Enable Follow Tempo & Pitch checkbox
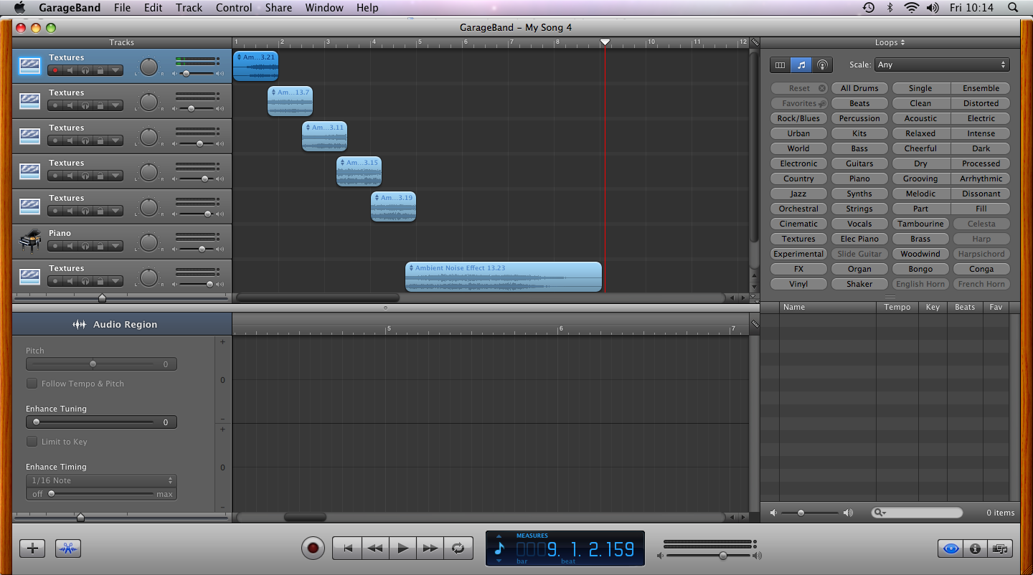Image resolution: width=1033 pixels, height=575 pixels. (32, 384)
